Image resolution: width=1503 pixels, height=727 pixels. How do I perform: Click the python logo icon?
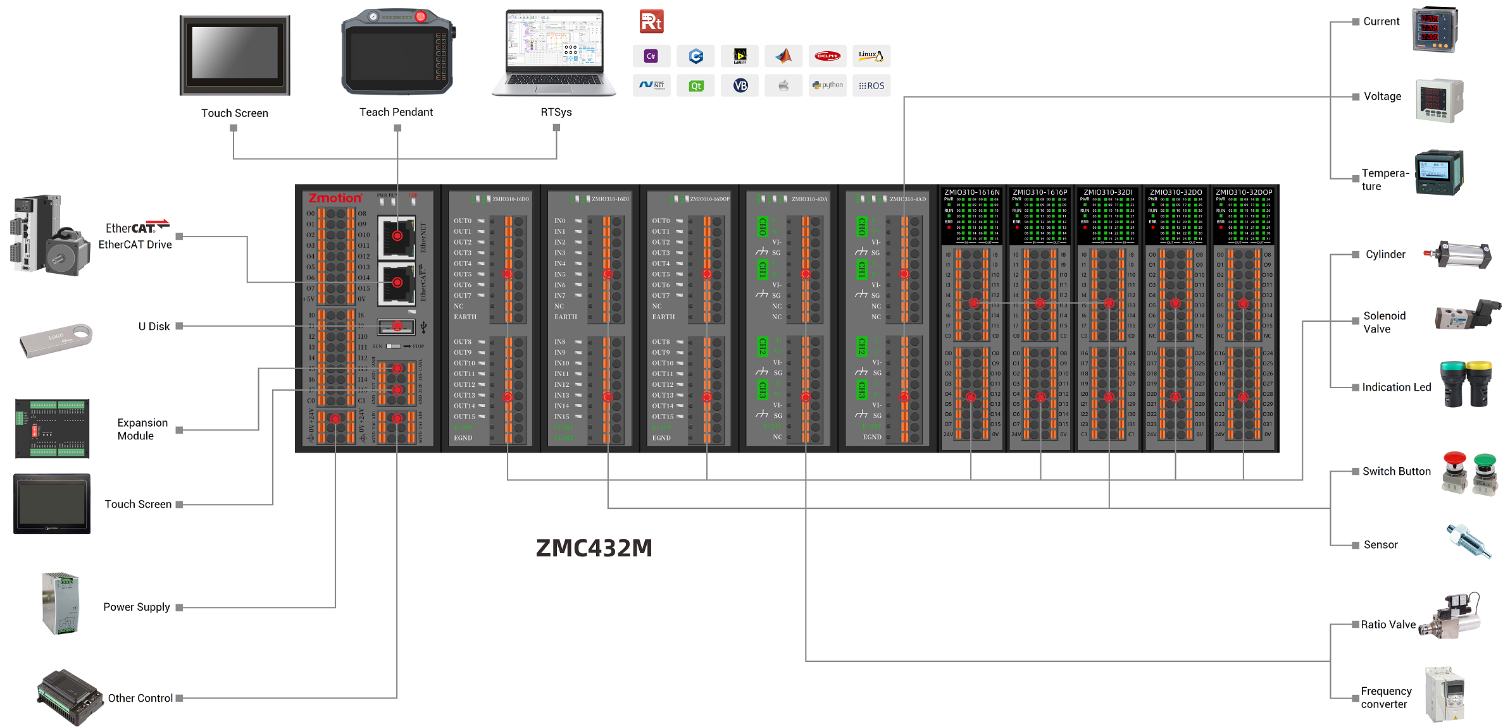828,85
